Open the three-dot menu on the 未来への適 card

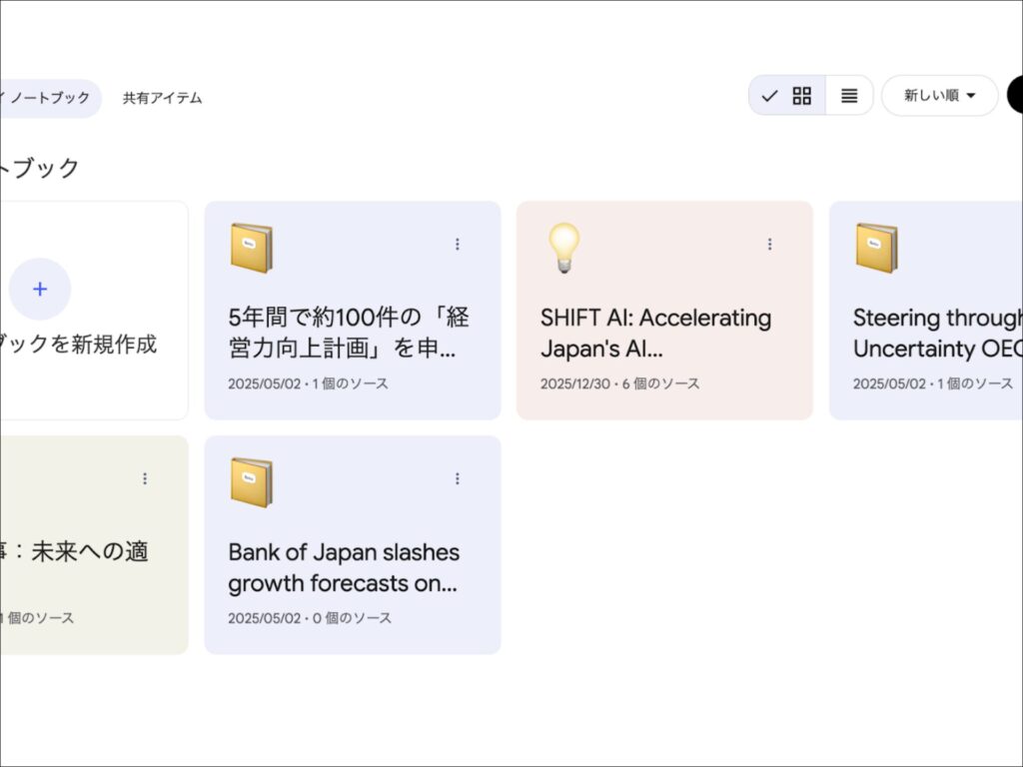[x=145, y=477]
